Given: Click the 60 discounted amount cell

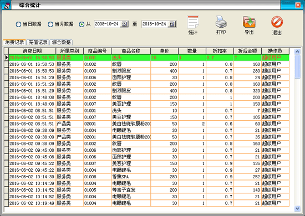Looking at the screenshot, I should click(x=247, y=124).
